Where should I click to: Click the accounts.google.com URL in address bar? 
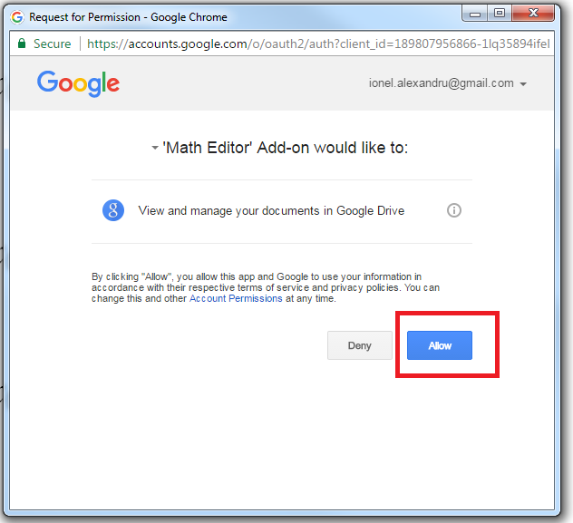[317, 44]
